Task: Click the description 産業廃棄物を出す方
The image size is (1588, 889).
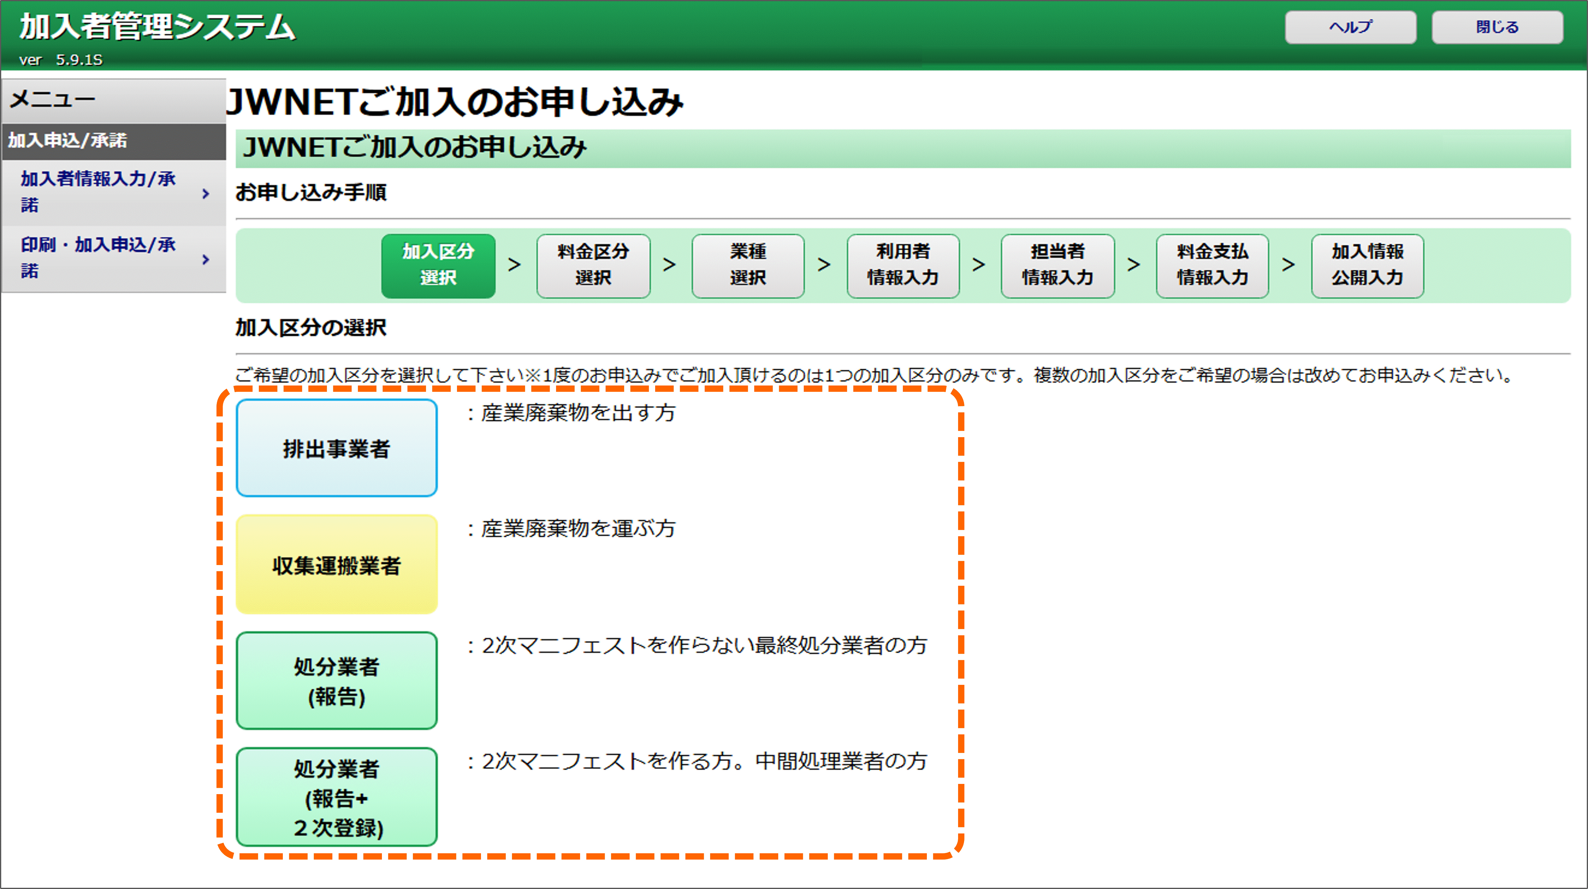Action: point(578,413)
